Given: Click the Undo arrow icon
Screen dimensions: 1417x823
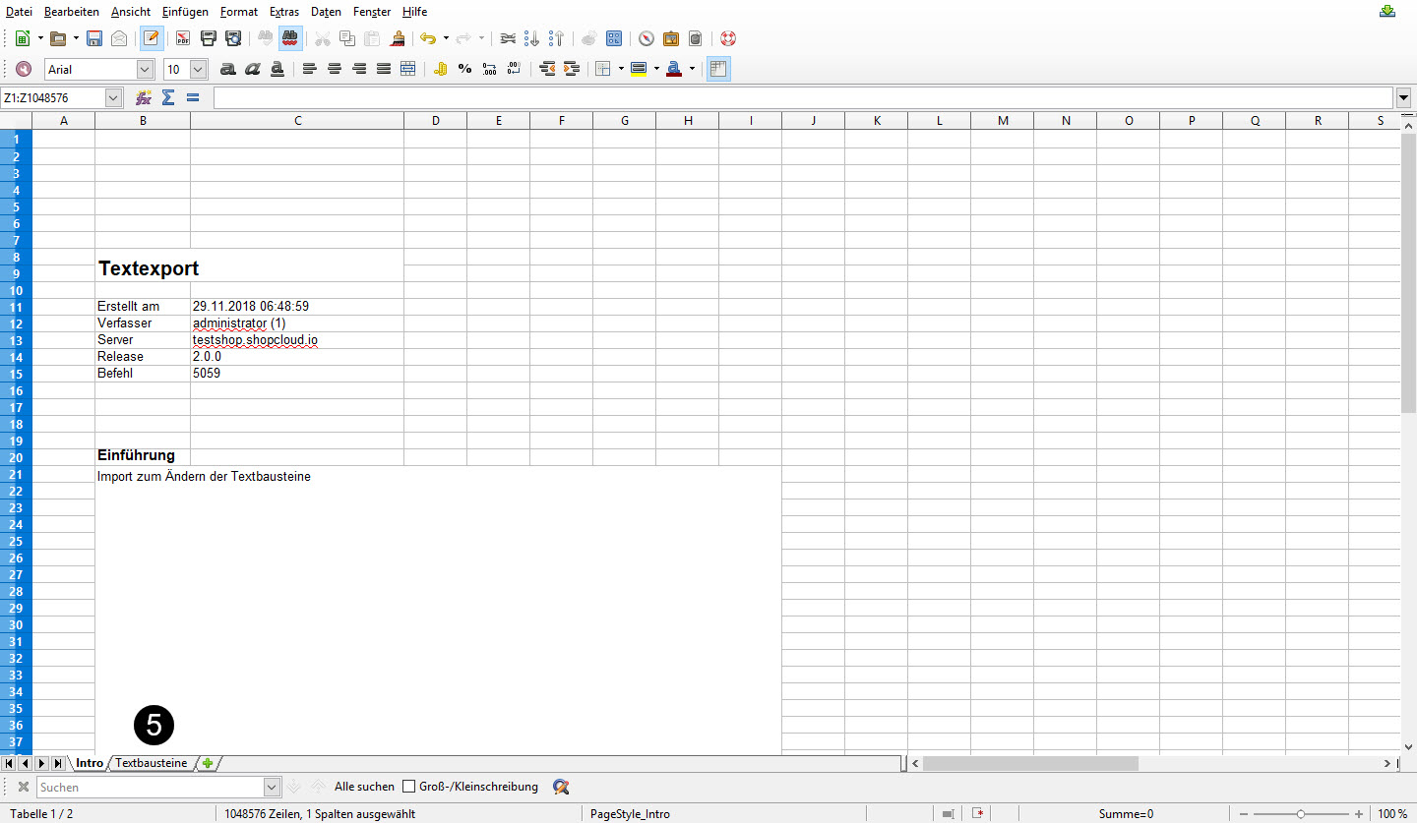Looking at the screenshot, I should coord(427,39).
